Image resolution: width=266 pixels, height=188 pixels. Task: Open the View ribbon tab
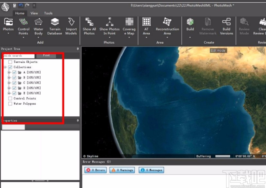tap(34, 13)
